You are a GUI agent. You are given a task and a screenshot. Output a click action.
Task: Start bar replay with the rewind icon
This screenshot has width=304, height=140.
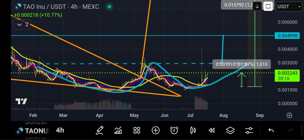pos(211,131)
